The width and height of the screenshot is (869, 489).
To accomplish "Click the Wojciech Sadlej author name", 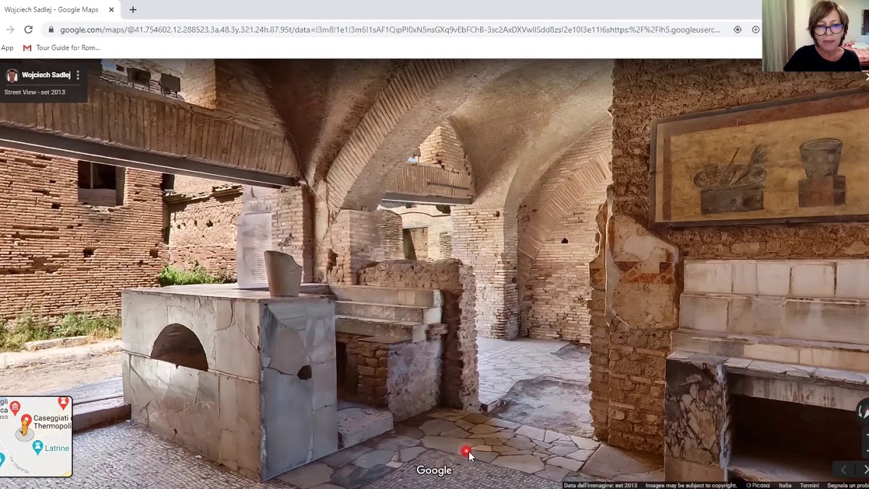I will [46, 75].
